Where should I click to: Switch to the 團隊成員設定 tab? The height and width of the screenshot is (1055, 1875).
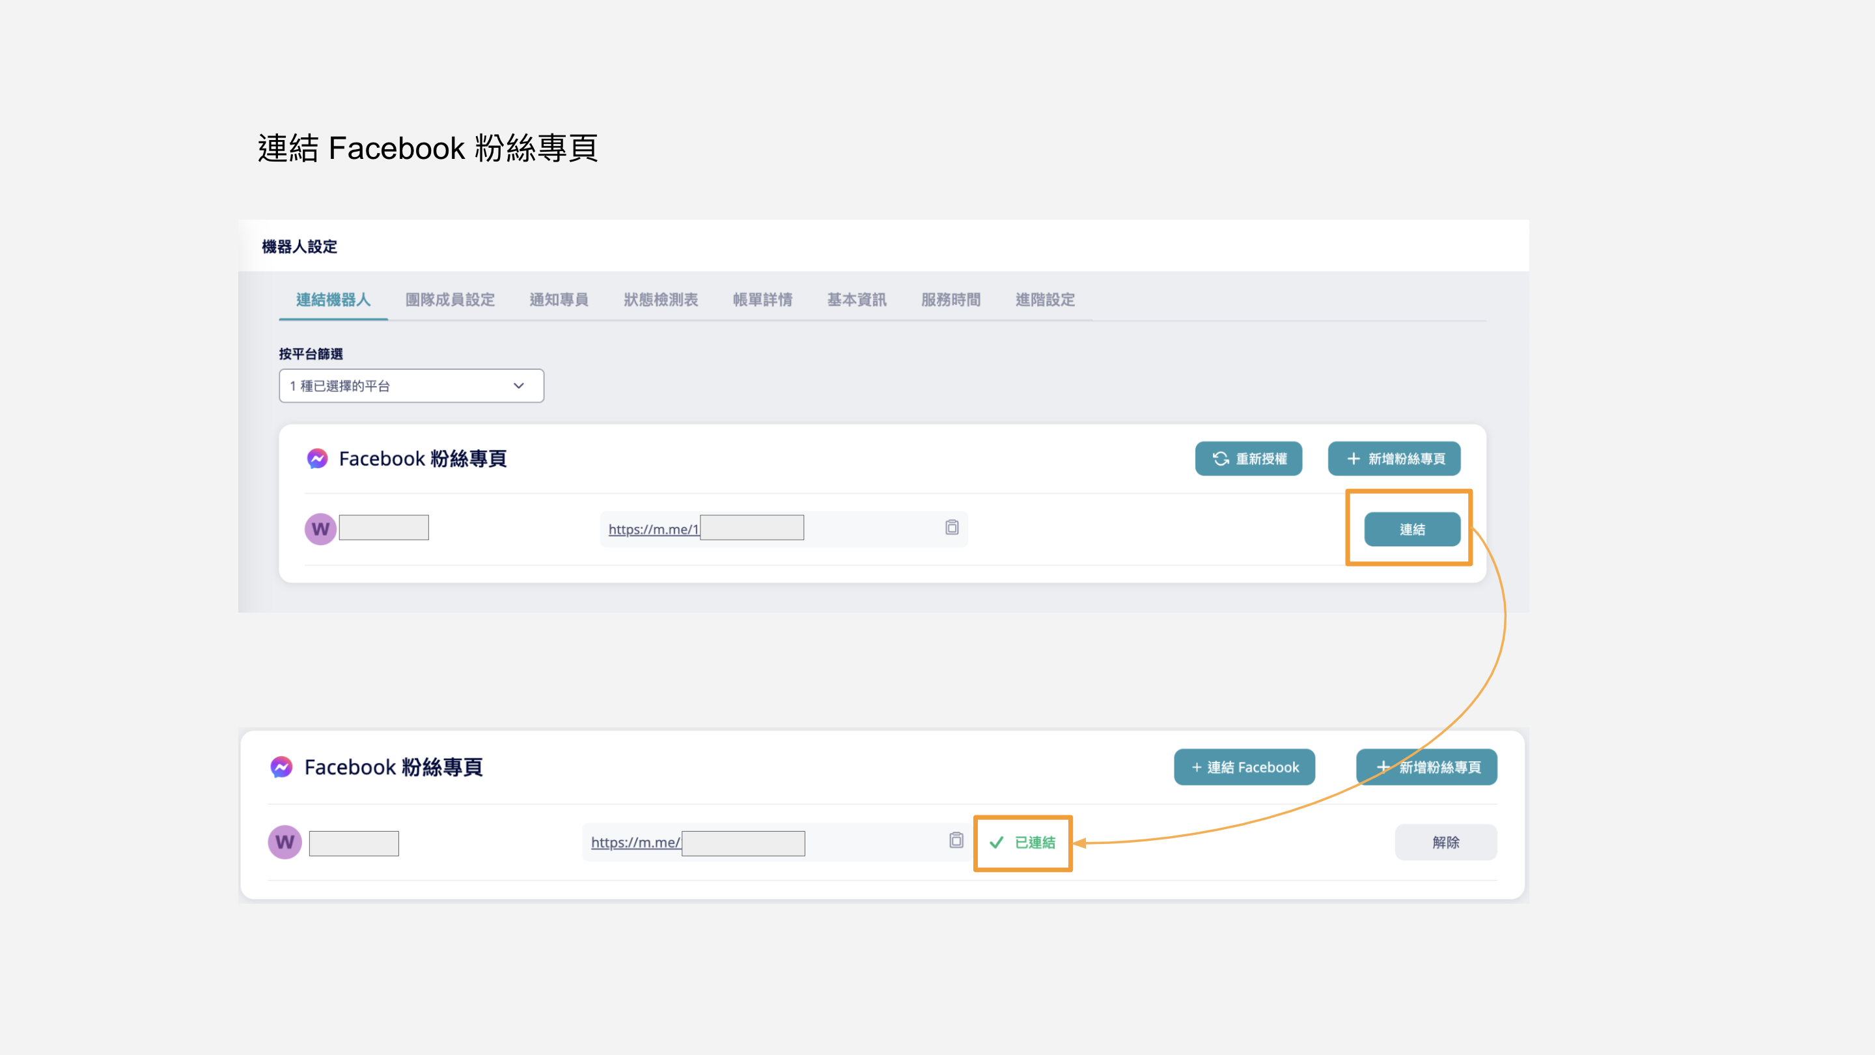click(x=450, y=300)
